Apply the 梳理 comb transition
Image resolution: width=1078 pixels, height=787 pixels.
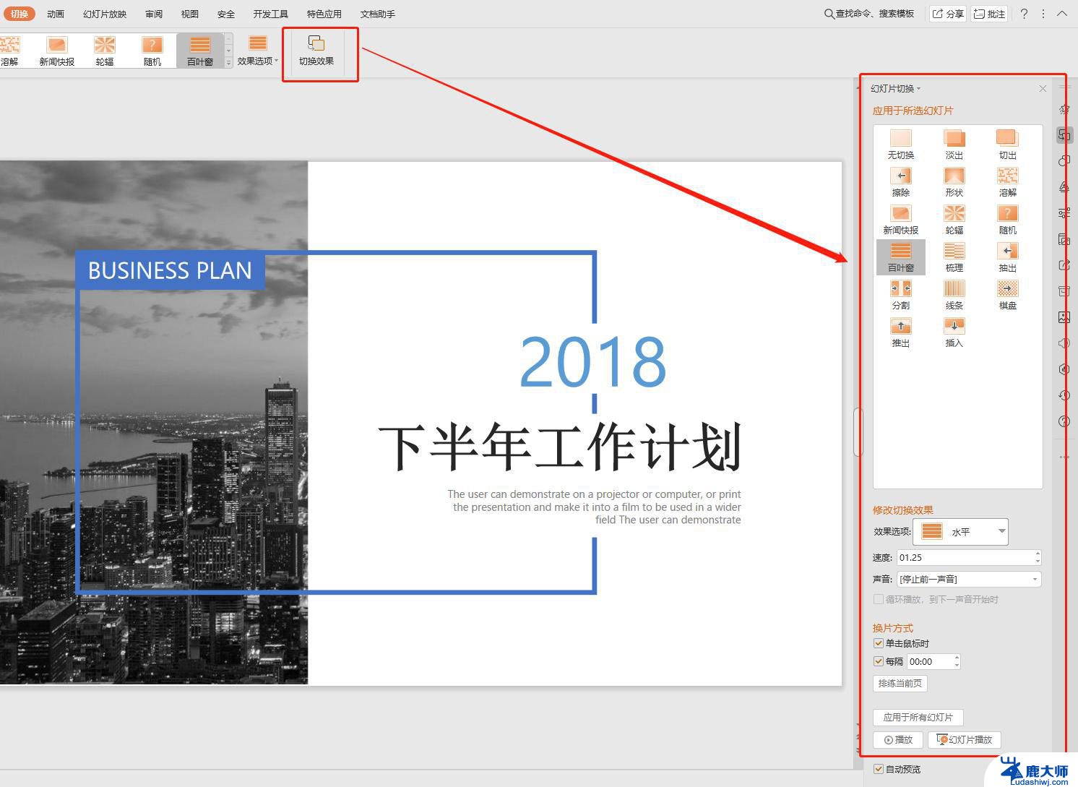click(x=954, y=257)
